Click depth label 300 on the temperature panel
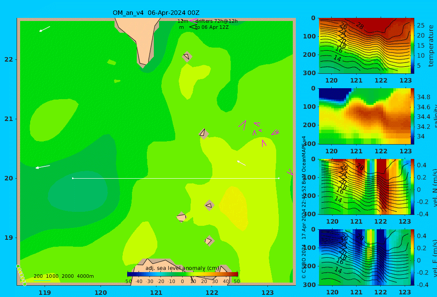 pyautogui.click(x=309, y=73)
